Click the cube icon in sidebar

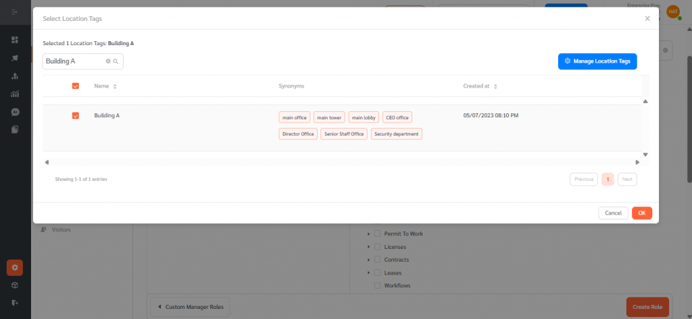pos(15,285)
